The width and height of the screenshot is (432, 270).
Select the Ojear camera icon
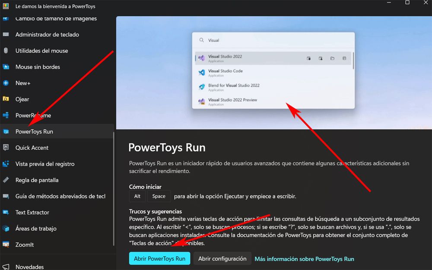coord(6,99)
